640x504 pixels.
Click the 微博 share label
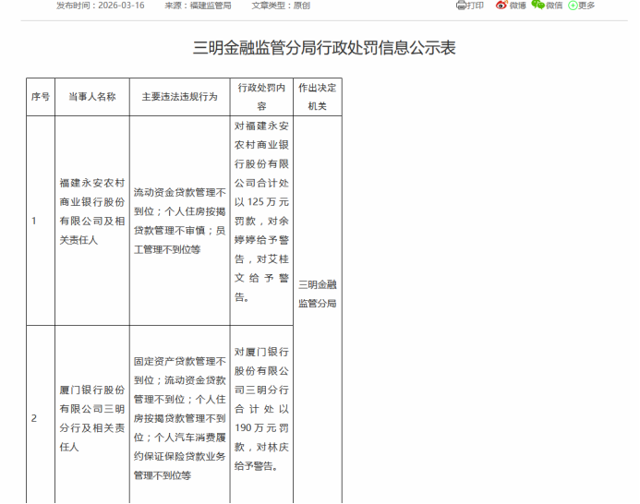[517, 6]
